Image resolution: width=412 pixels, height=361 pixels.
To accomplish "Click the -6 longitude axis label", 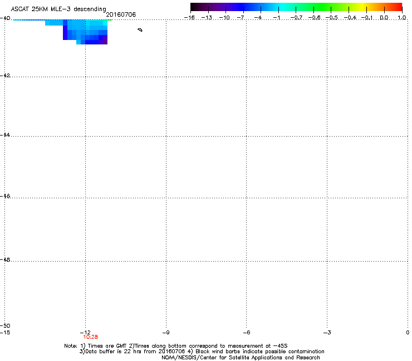I will coord(246,333).
